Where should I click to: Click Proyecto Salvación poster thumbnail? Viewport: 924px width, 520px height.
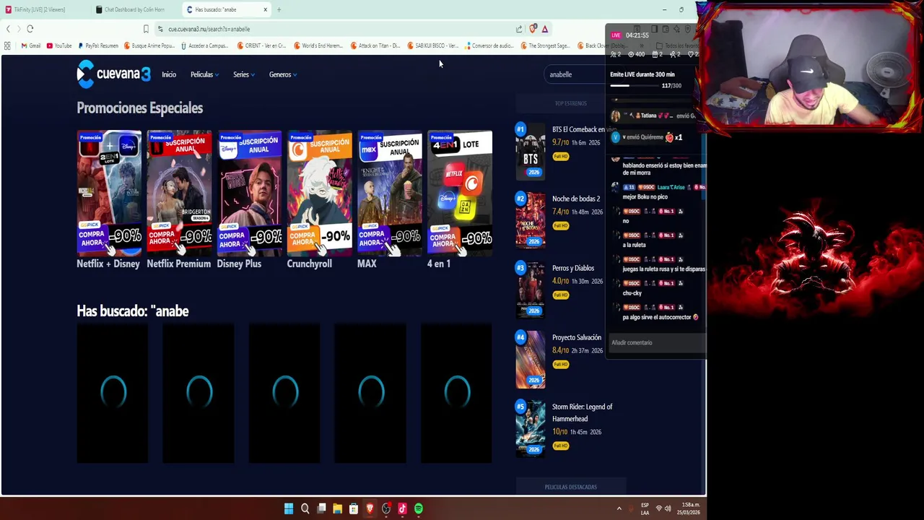click(x=531, y=359)
